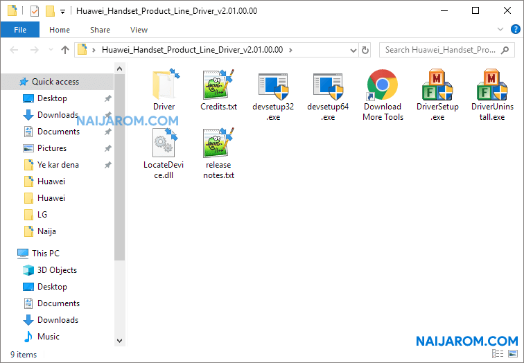This screenshot has width=524, height=363.
Task: Open Download More Tools Chrome shortcut
Action: [383, 85]
